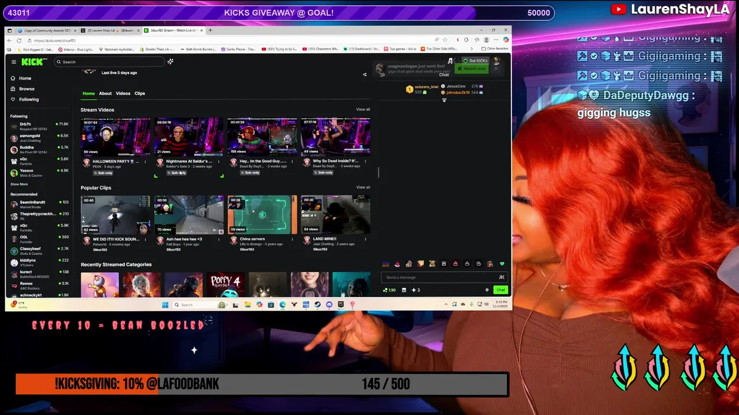Viewport: 739px width, 415px height.
Task: Open options menu for Why So Dead Inside video
Action: [365, 161]
